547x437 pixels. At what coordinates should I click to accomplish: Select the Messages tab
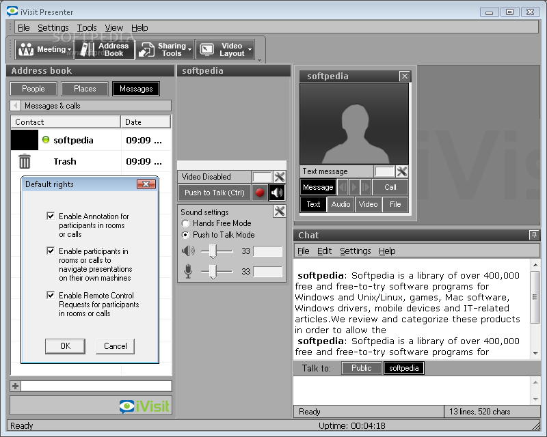coord(136,89)
